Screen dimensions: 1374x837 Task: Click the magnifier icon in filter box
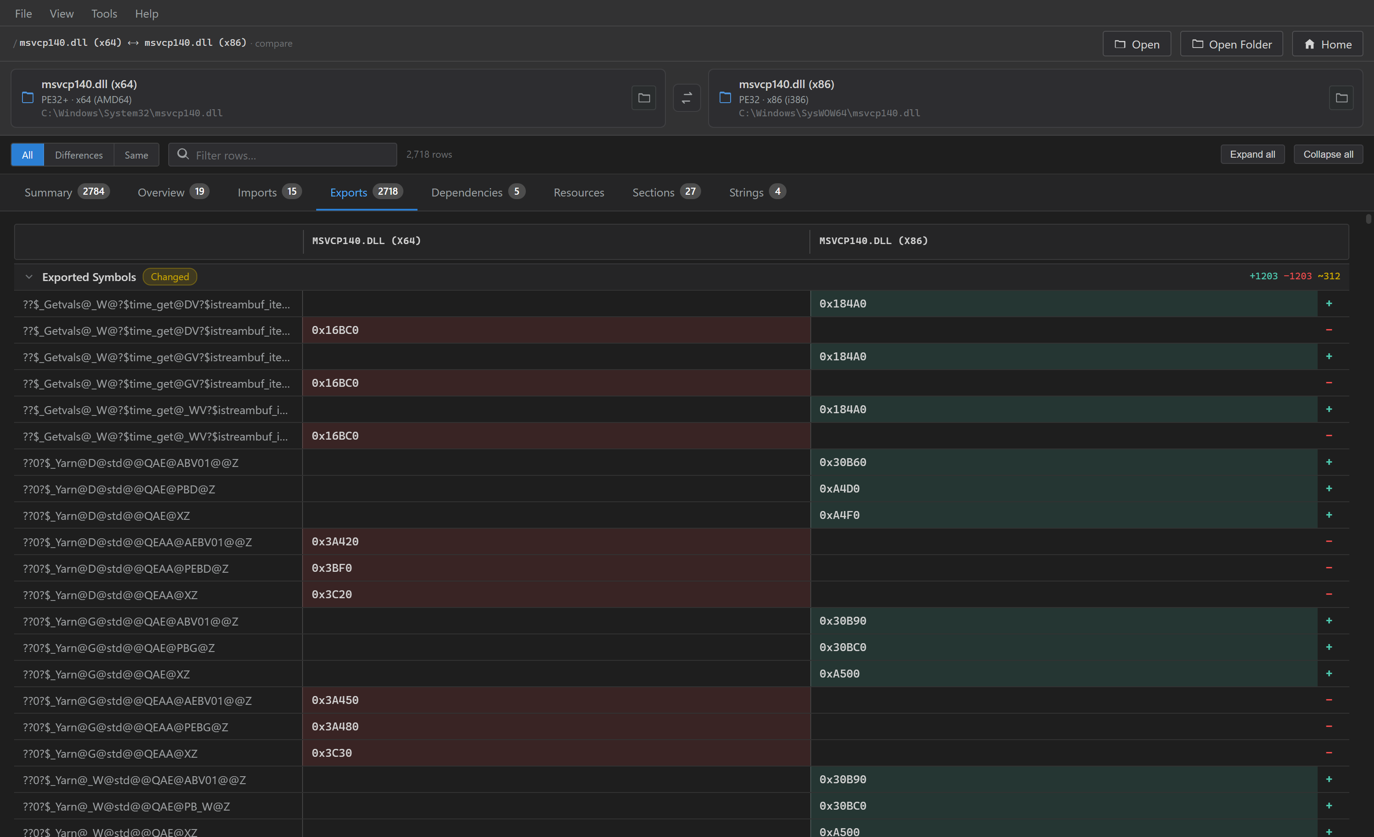182,155
